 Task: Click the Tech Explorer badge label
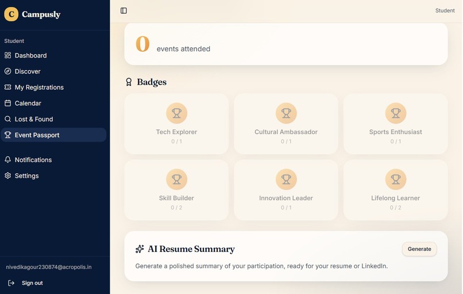click(176, 132)
